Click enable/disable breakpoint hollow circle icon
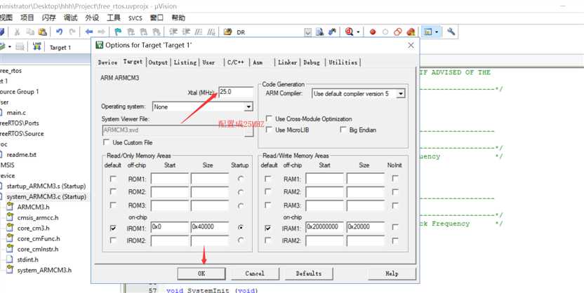 [385, 32]
